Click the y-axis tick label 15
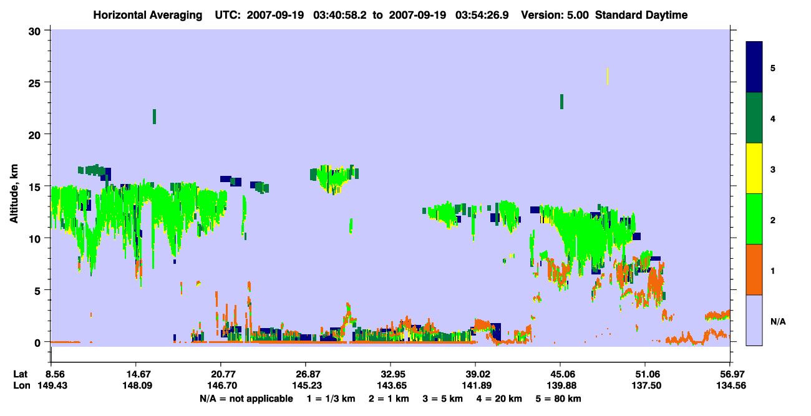811x416 pixels. (36, 186)
